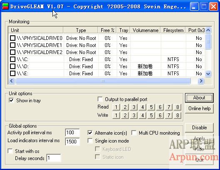
Task: Select Write pin 1 button
Action: [116, 116]
